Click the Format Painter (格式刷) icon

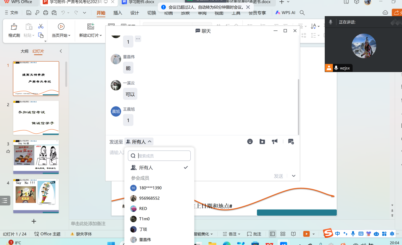14,27
